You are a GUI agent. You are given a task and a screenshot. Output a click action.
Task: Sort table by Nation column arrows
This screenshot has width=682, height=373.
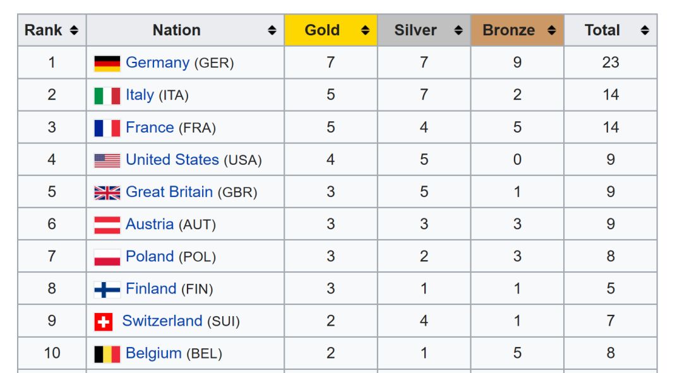click(x=272, y=30)
